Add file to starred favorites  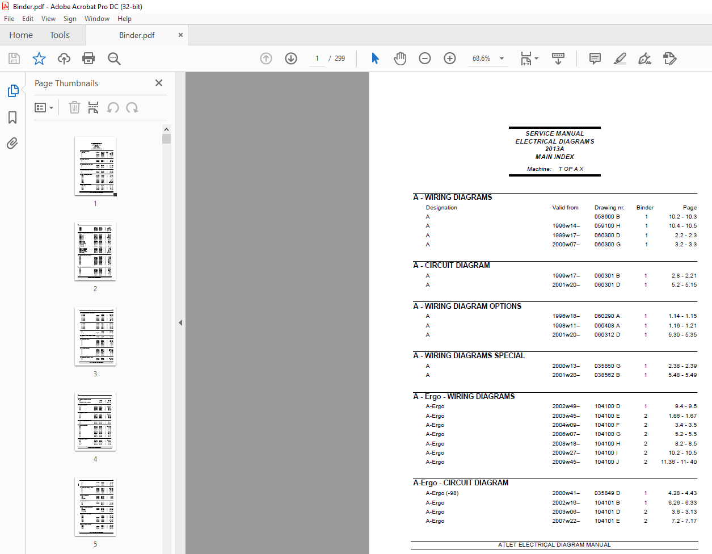(x=39, y=58)
